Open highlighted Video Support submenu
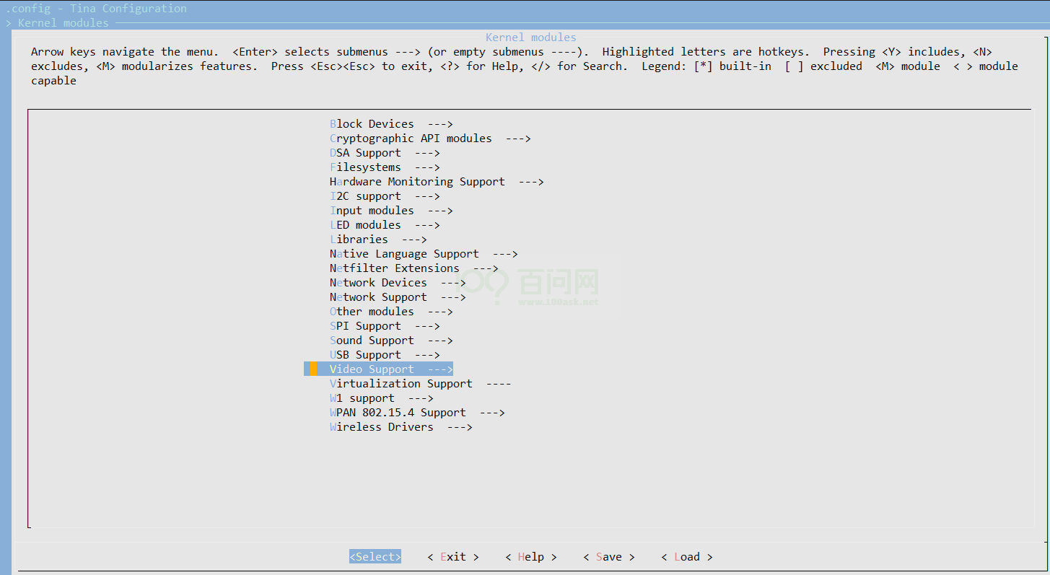Screen dimensions: 1050x575 (379, 369)
